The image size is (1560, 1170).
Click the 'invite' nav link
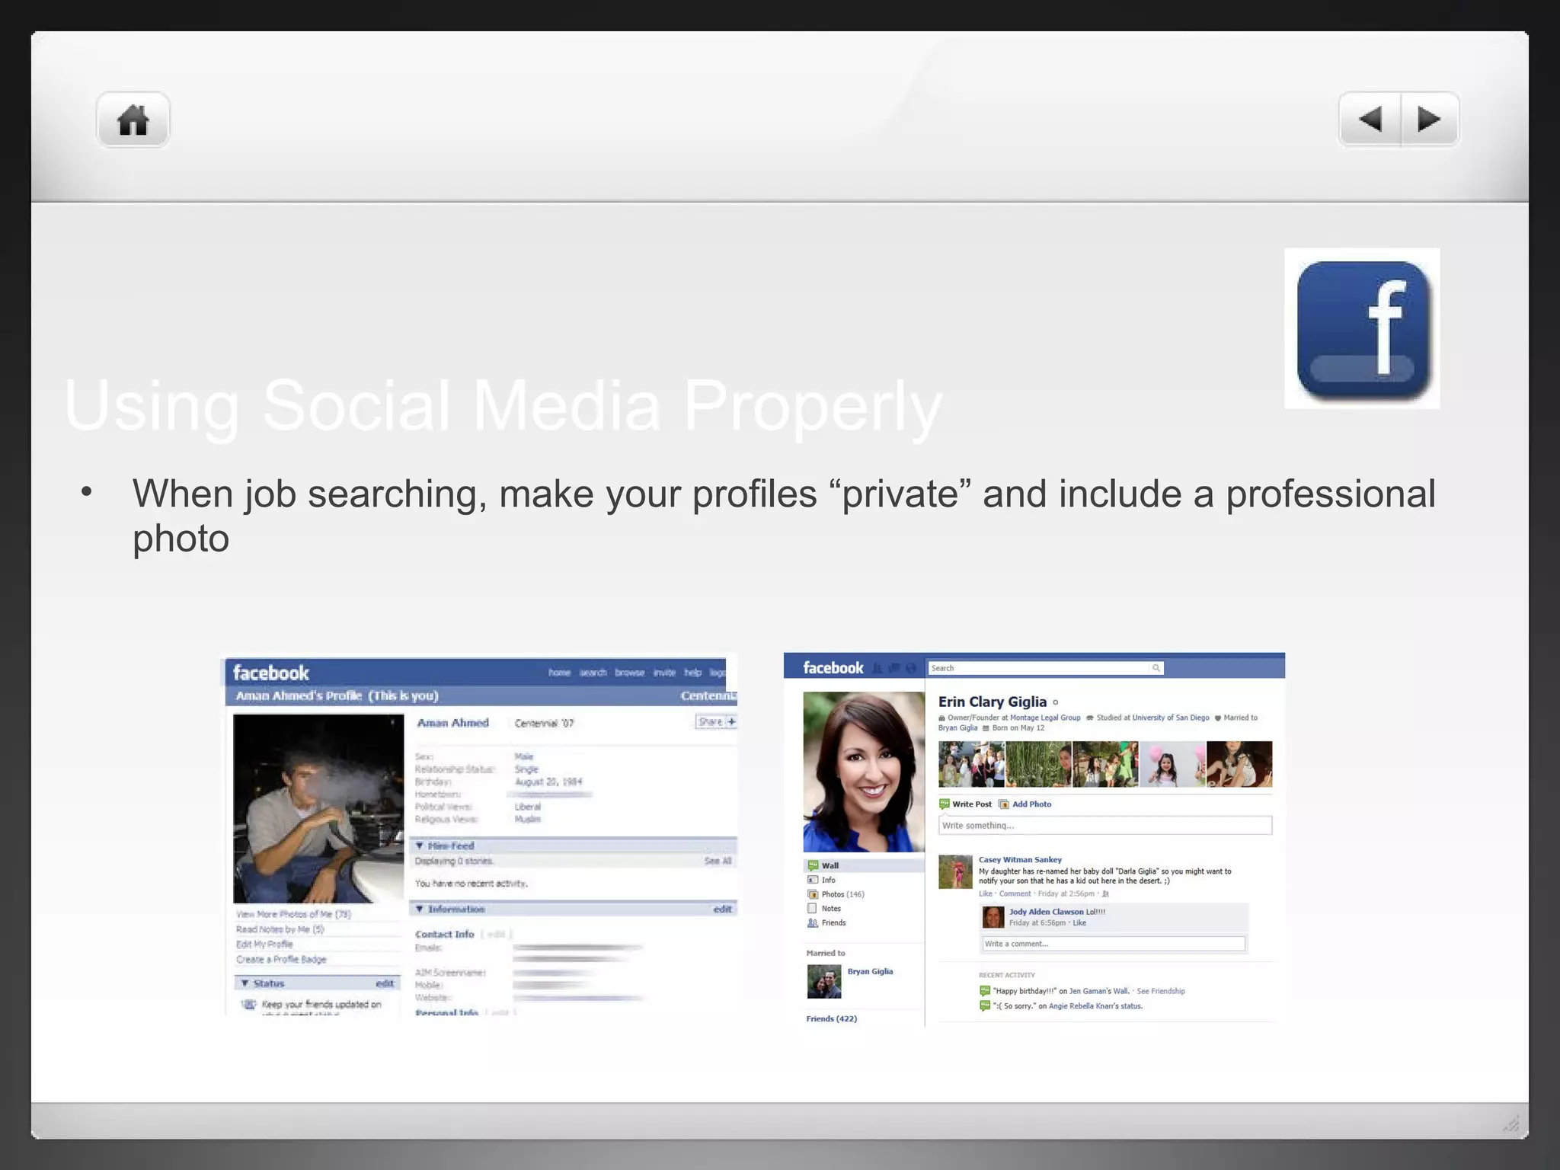click(664, 673)
